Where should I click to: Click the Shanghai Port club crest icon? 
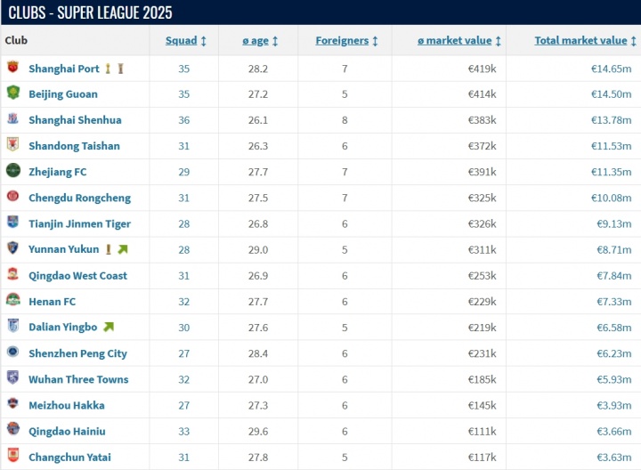(12, 69)
